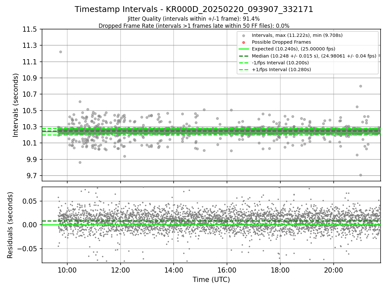Click the plot title "Timestamp Intervals - KR000D_20250220_093907_332171"
This screenshot has width=388, height=291.
(x=194, y=9)
